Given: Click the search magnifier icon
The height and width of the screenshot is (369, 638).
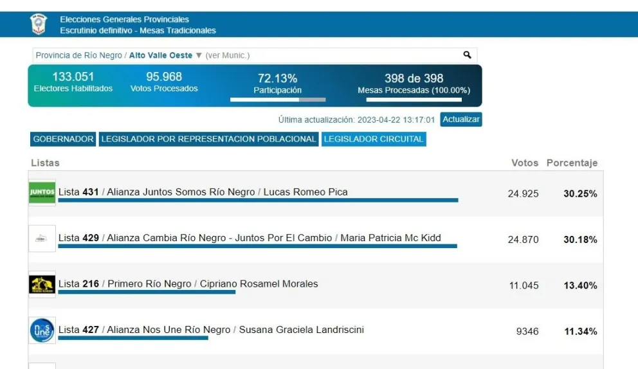Looking at the screenshot, I should pos(467,55).
